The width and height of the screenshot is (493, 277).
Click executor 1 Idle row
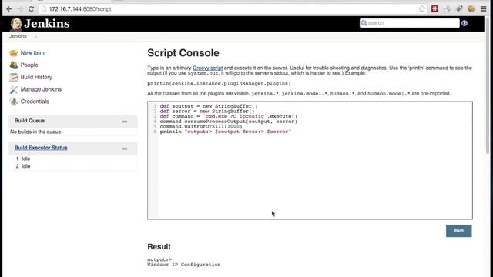(23, 159)
